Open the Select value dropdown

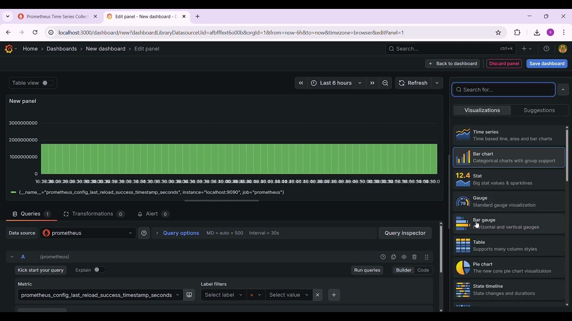tap(289, 295)
